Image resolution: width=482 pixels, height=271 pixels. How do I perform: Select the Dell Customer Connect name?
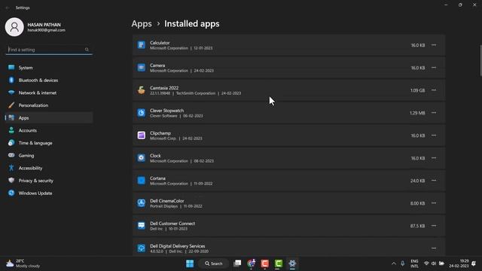(172, 224)
